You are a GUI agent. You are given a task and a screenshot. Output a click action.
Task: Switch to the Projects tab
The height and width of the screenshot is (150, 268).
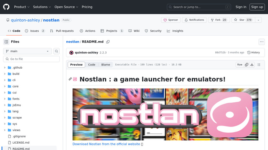click(x=112, y=31)
